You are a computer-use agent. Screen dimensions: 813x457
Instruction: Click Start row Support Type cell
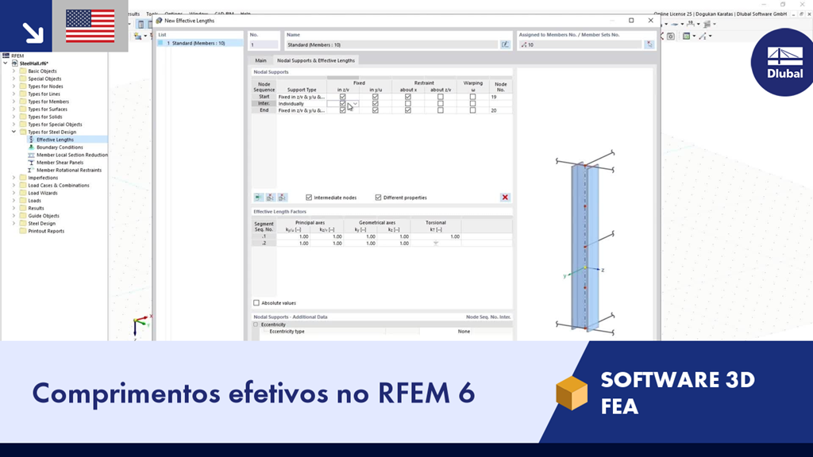click(x=301, y=97)
